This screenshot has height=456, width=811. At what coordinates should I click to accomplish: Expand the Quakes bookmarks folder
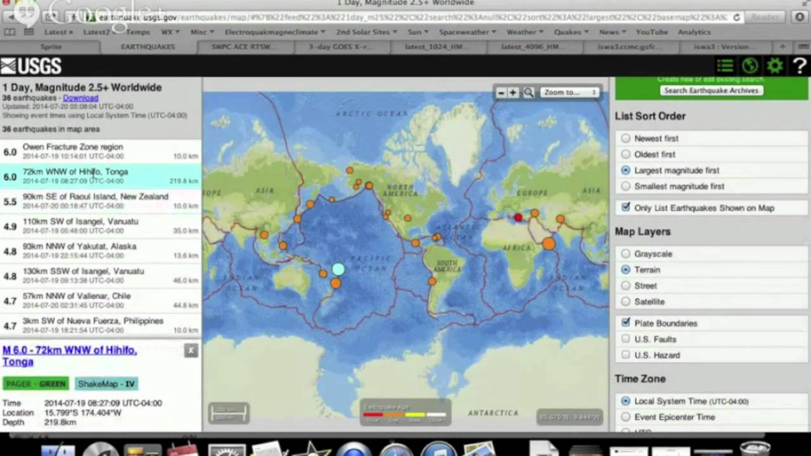click(x=571, y=32)
